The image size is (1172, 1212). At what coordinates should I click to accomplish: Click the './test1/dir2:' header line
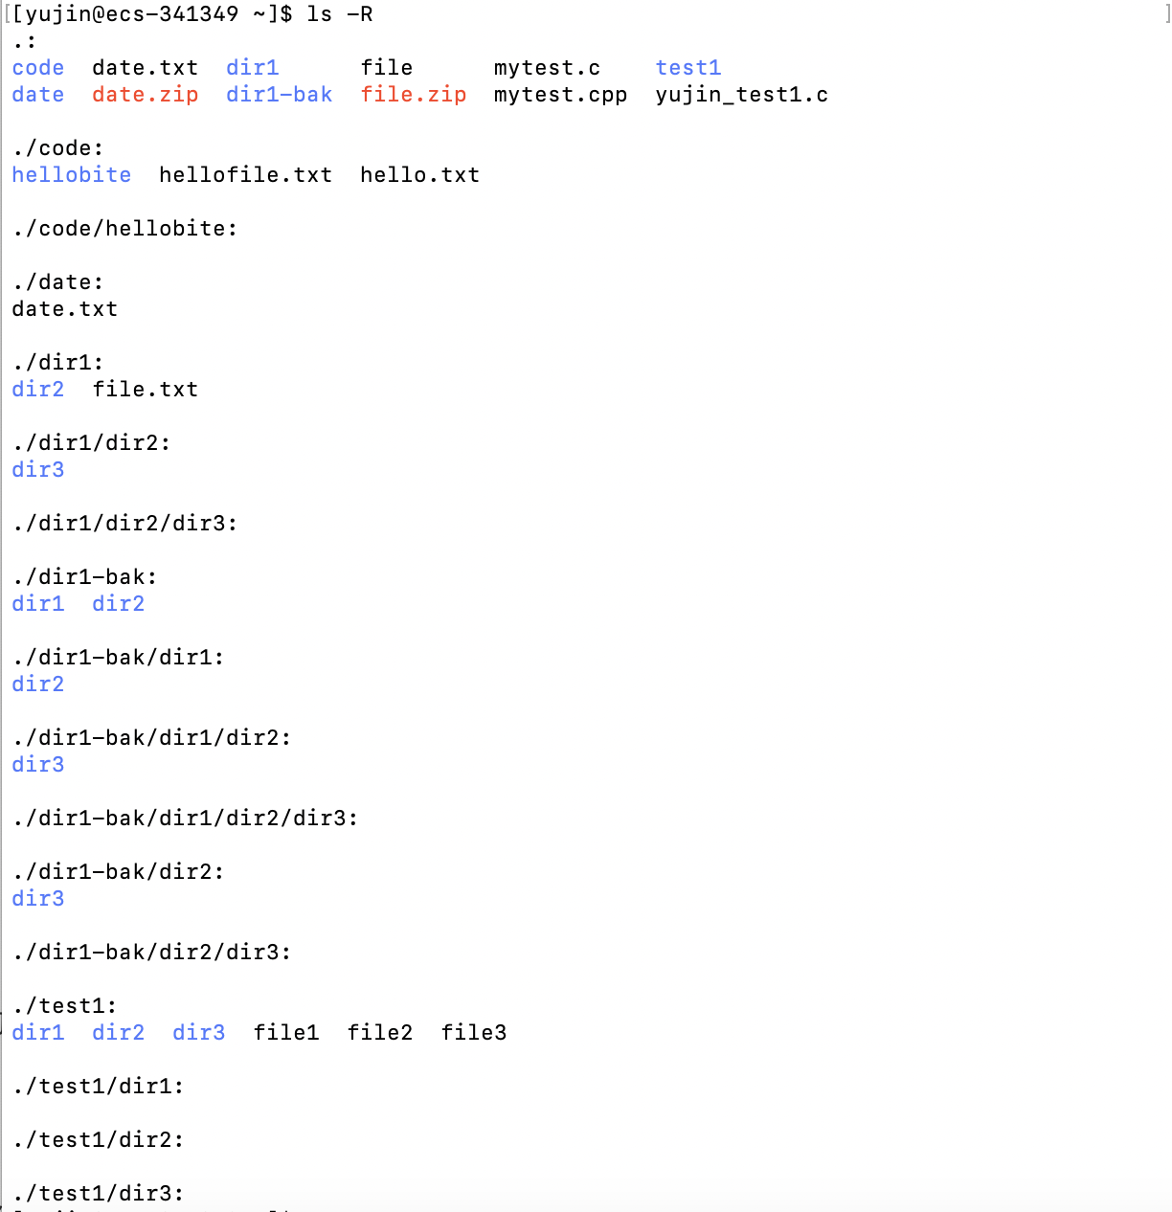point(99,1140)
